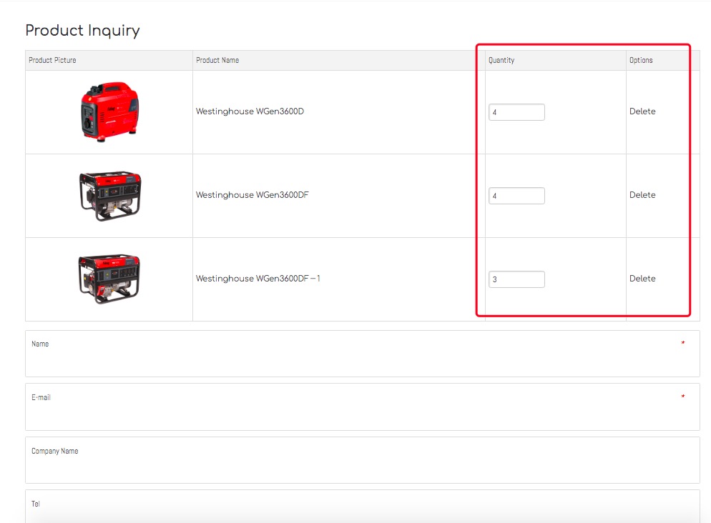Click the Westinghouse WGen3600DF-1 name text

(258, 279)
